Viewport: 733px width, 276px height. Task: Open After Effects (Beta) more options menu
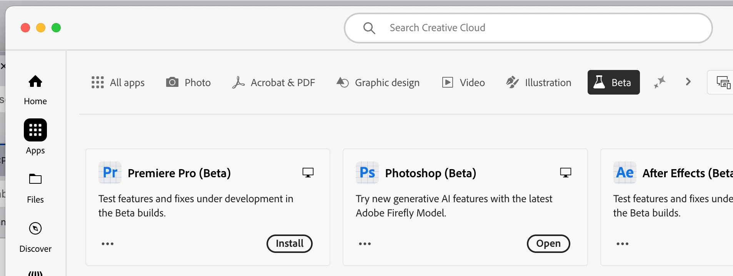coord(623,244)
